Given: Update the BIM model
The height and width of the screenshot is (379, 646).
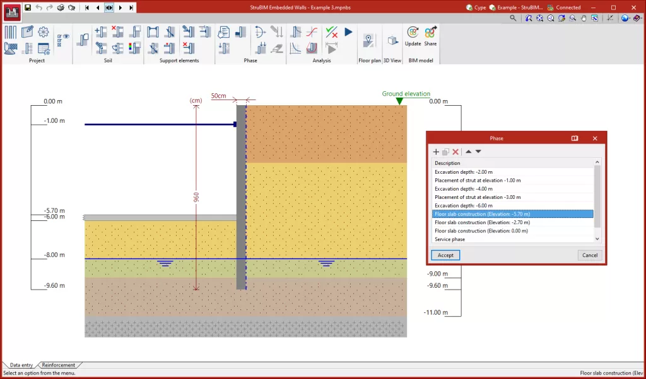Looking at the screenshot, I should click(x=413, y=36).
